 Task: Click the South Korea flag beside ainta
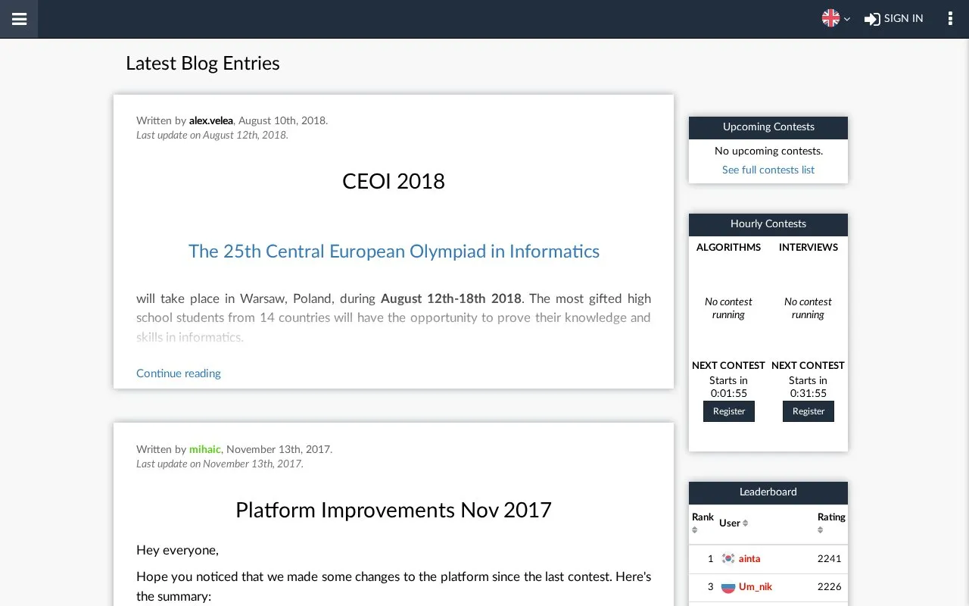728,559
